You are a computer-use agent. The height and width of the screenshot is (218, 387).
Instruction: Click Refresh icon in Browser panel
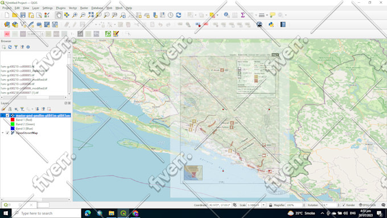tap(10, 47)
